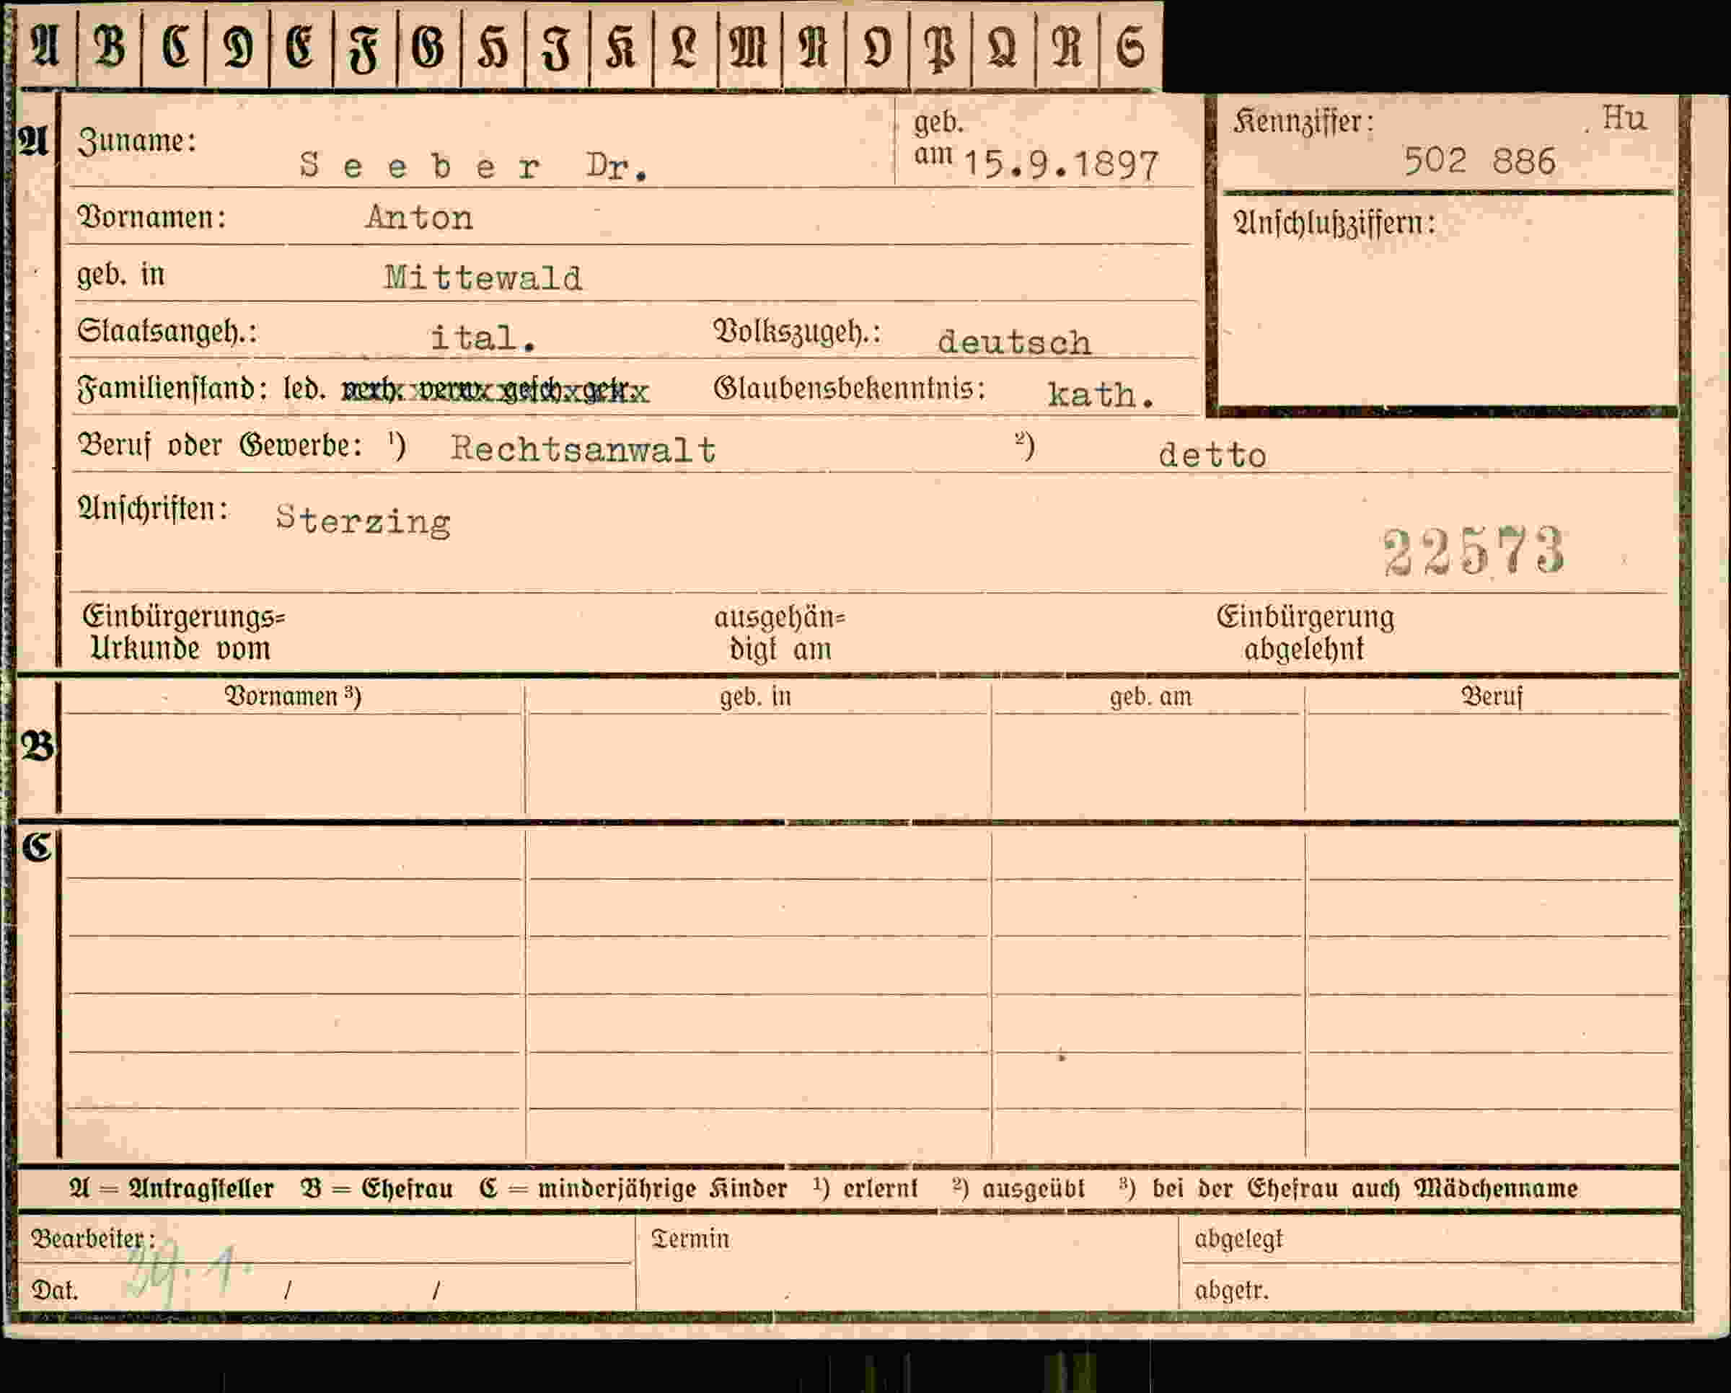Click the 'Staatsangeh.:' label
1731x1393 pixels.
167,331
